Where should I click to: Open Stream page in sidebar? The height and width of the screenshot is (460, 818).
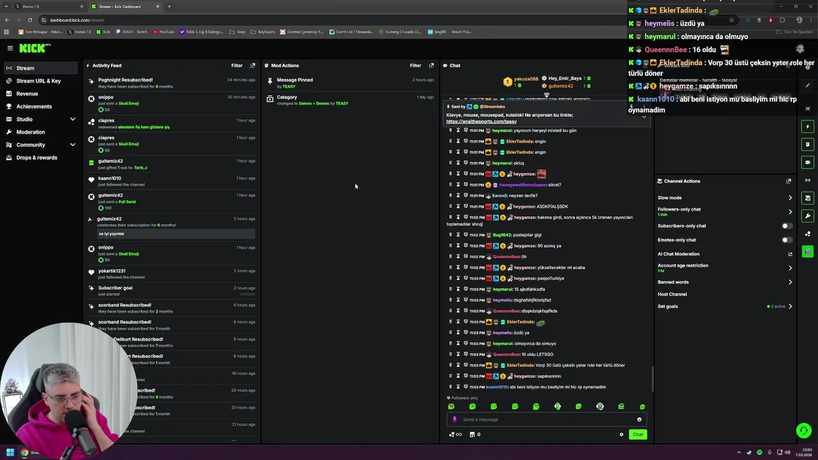click(x=40, y=68)
